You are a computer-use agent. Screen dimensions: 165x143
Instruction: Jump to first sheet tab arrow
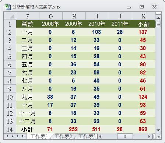point(7,136)
